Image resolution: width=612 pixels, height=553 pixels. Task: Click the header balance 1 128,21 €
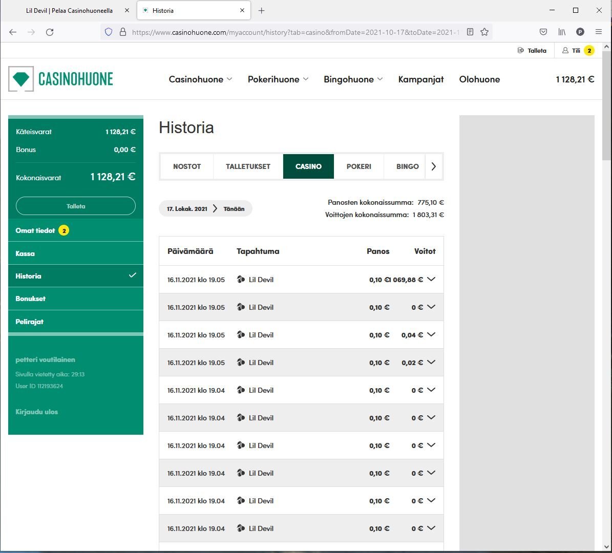(575, 79)
